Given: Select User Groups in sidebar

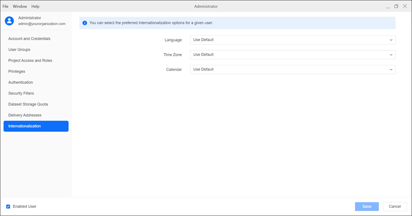Looking at the screenshot, I should pyautogui.click(x=19, y=49).
